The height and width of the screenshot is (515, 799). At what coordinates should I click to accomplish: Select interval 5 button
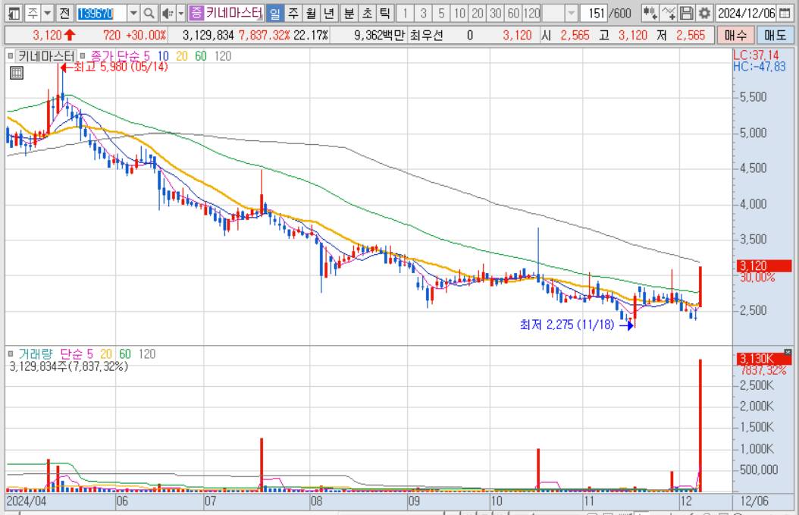[x=441, y=13]
